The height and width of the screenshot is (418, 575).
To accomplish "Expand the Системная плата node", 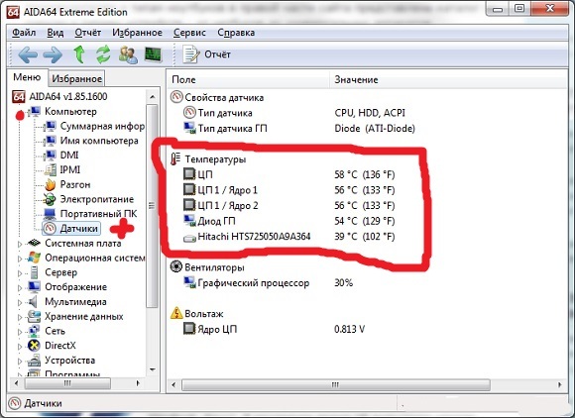I will [x=20, y=244].
